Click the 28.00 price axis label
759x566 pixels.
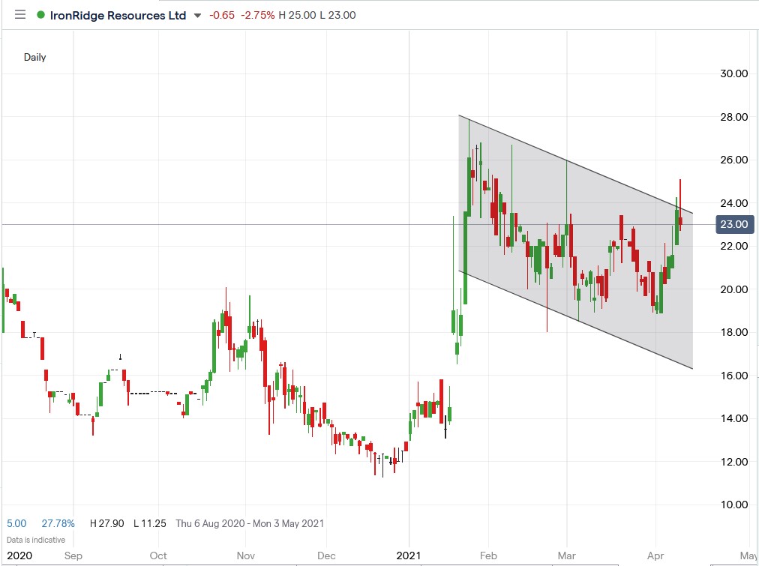[x=733, y=117]
